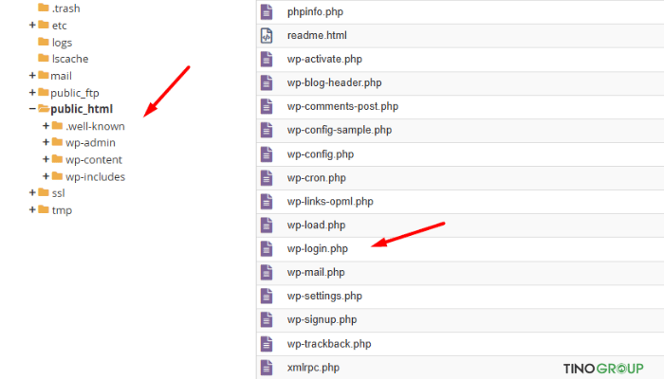Select the phpinfo.php file name
This screenshot has height=379, width=664.
tap(315, 11)
